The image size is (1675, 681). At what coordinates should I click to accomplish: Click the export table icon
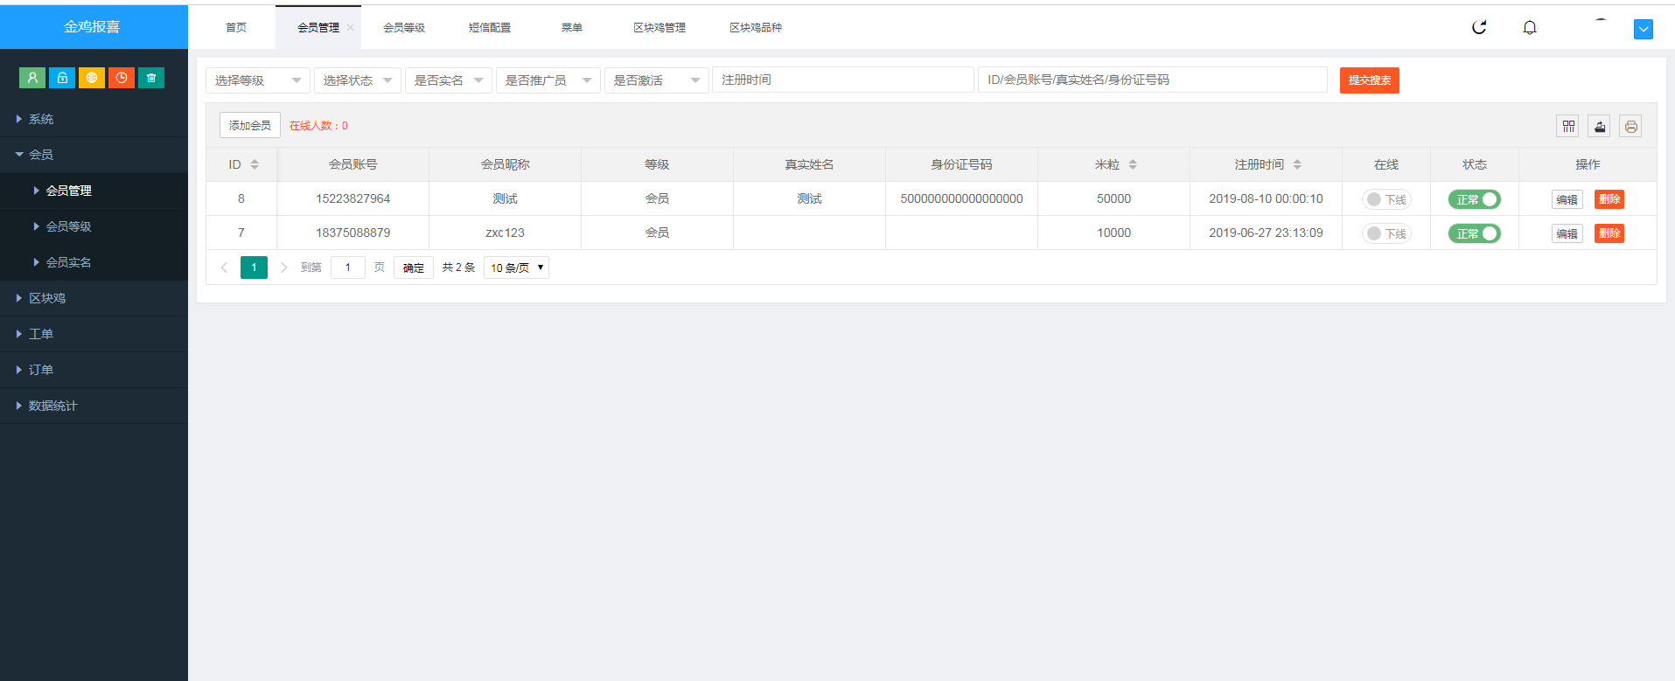tap(1600, 126)
